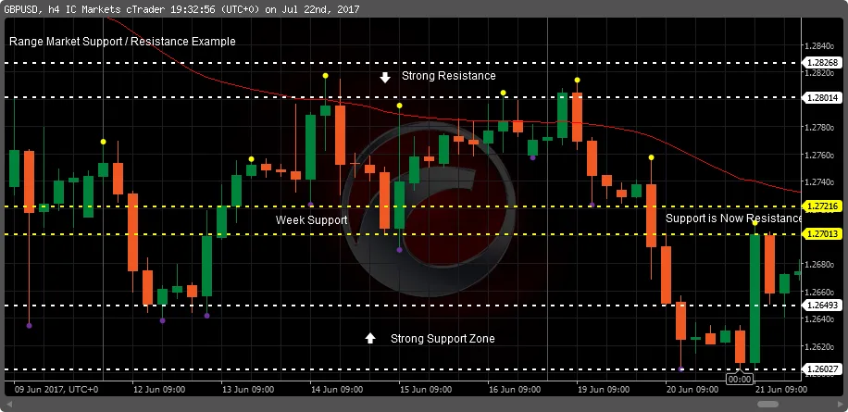Click the 1.2660 price axis value
The height and width of the screenshot is (412, 848).
tap(820, 292)
